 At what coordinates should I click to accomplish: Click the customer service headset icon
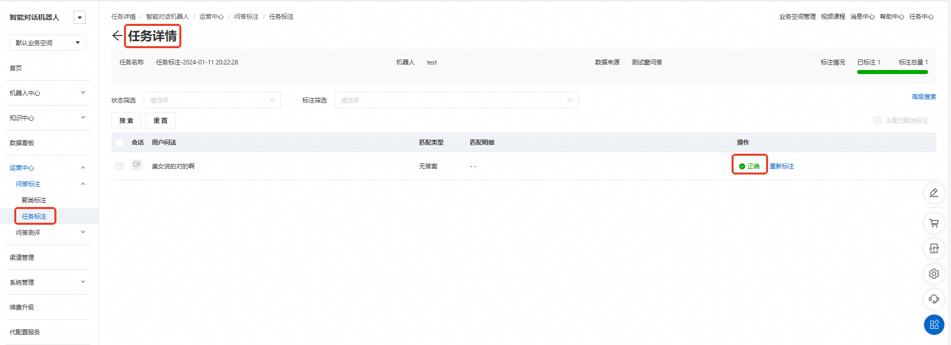pyautogui.click(x=934, y=299)
